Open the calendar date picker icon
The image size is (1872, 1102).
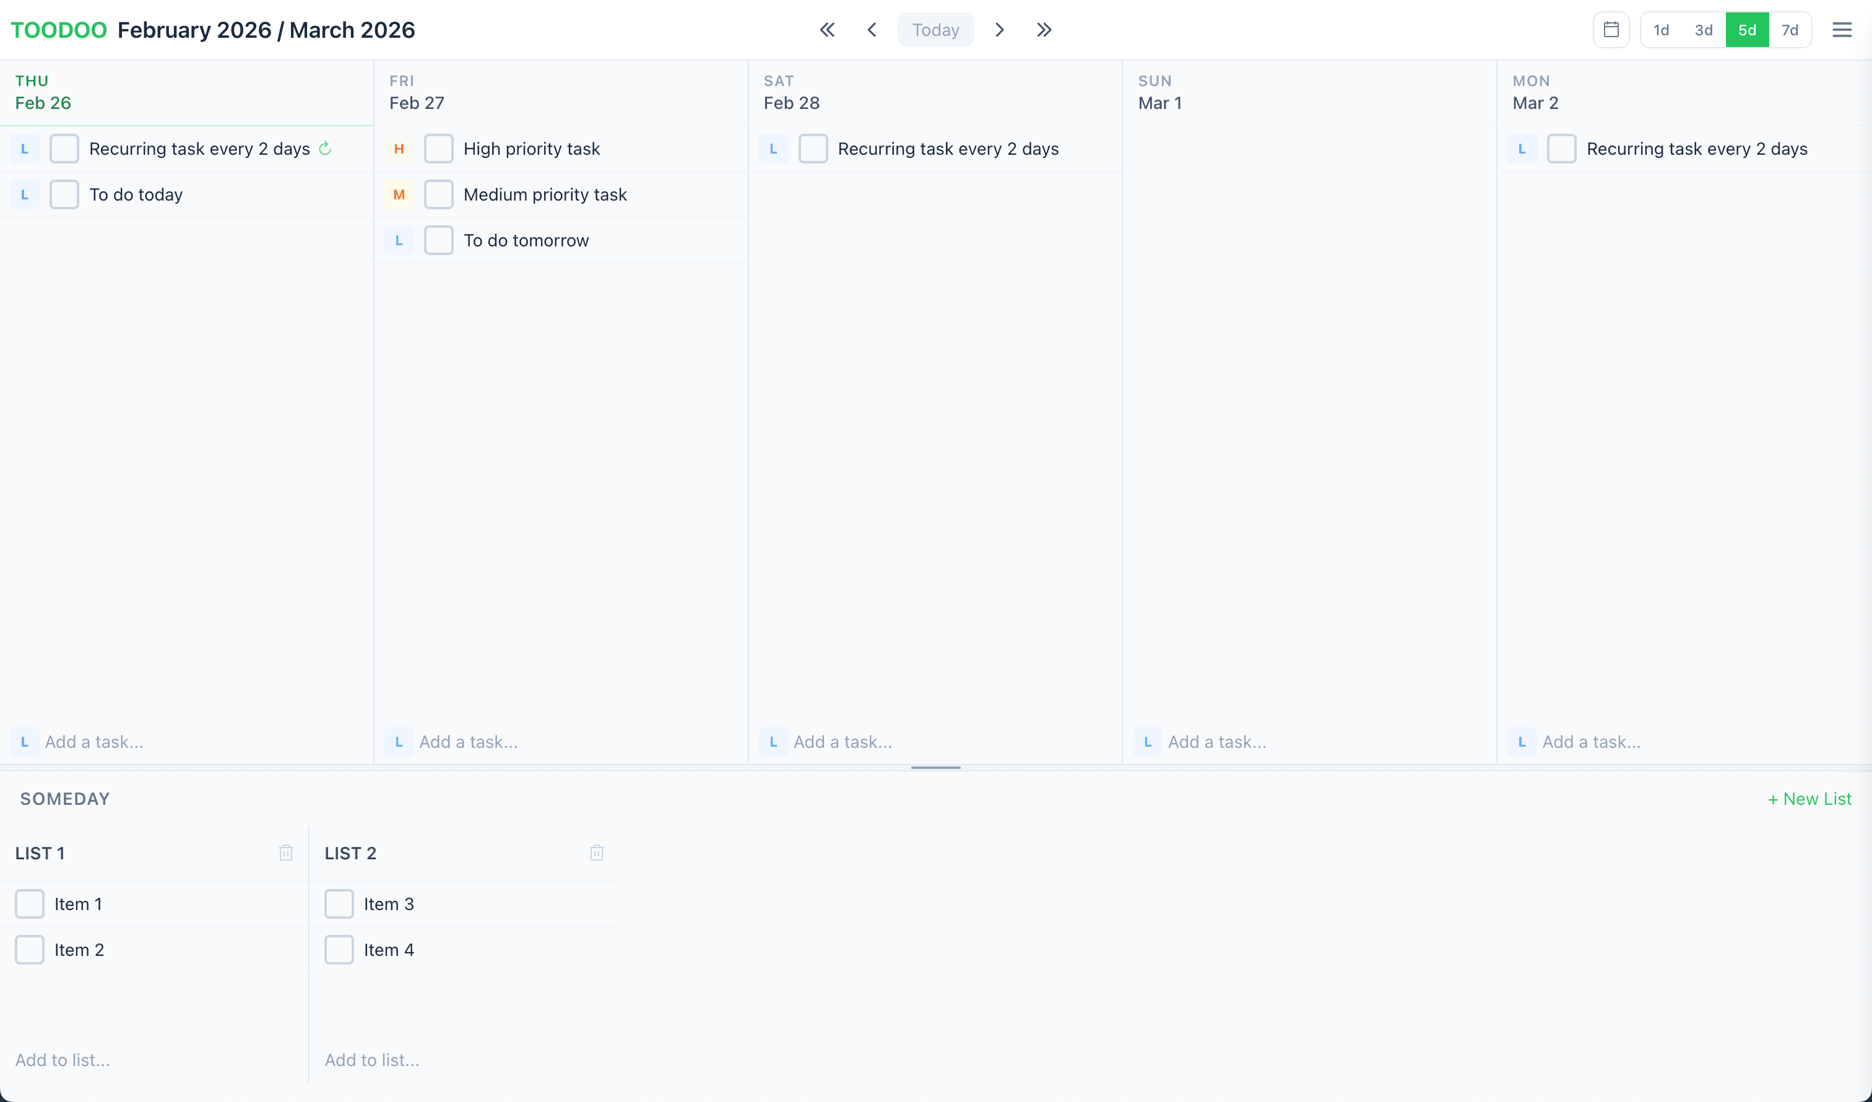tap(1611, 30)
